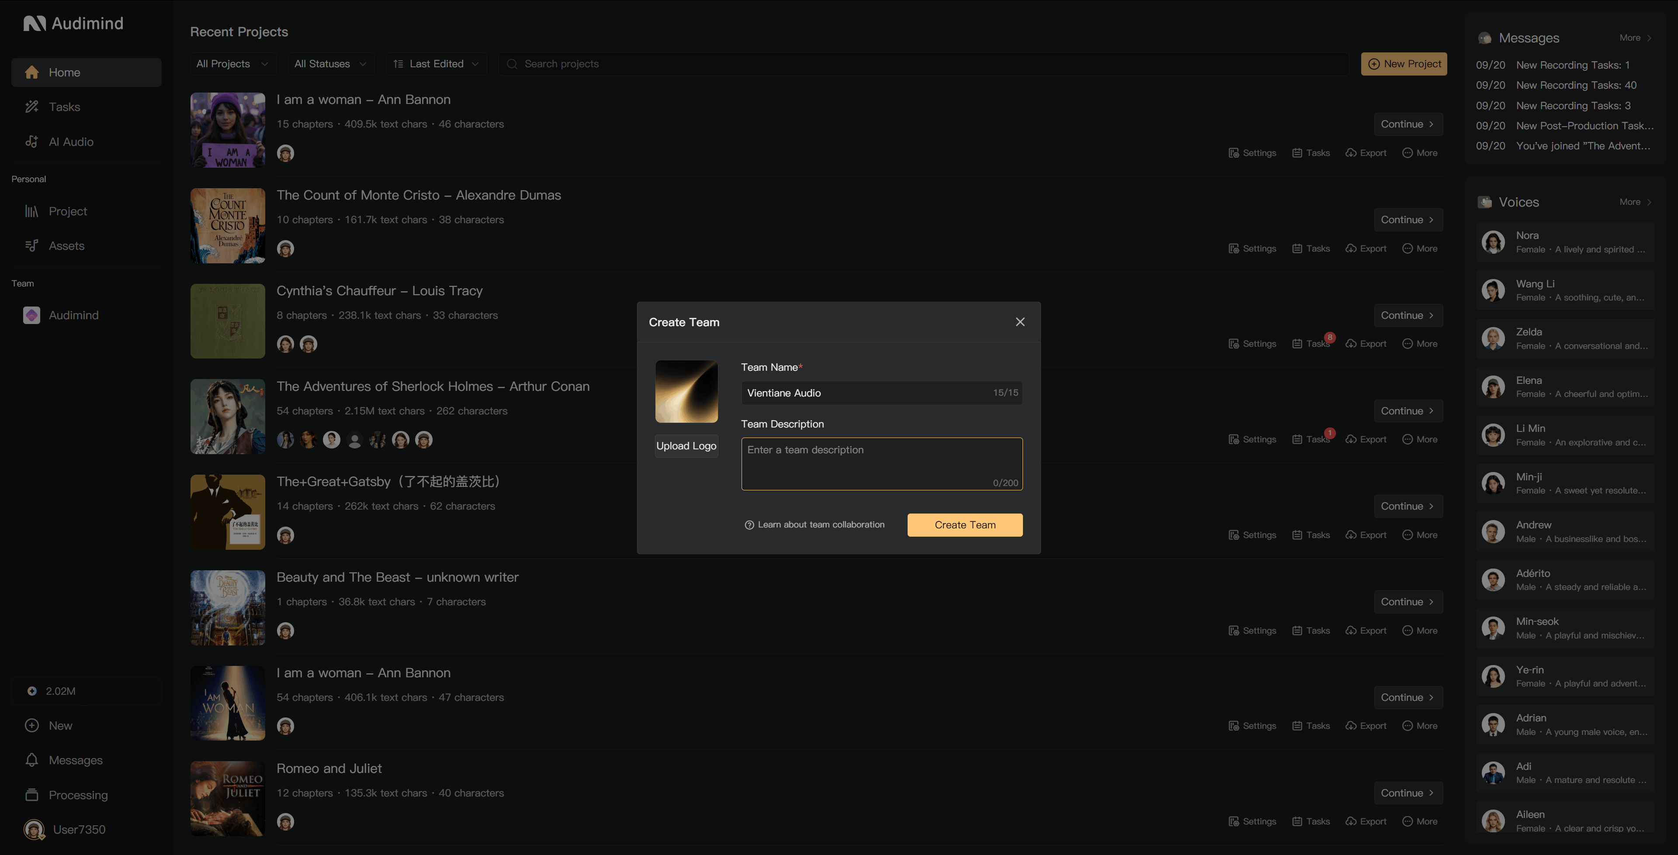The width and height of the screenshot is (1678, 855).
Task: Continue the Romeo and Juliet project
Action: pyautogui.click(x=1408, y=793)
